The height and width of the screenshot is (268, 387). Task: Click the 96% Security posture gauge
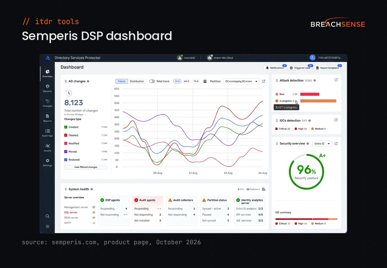(306, 172)
